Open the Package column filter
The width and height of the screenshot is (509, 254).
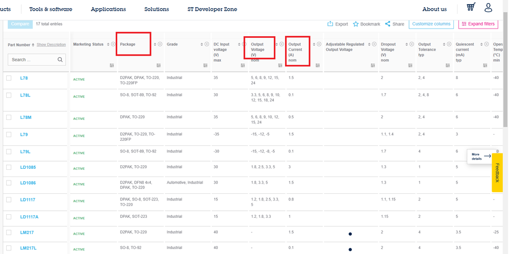(x=159, y=65)
